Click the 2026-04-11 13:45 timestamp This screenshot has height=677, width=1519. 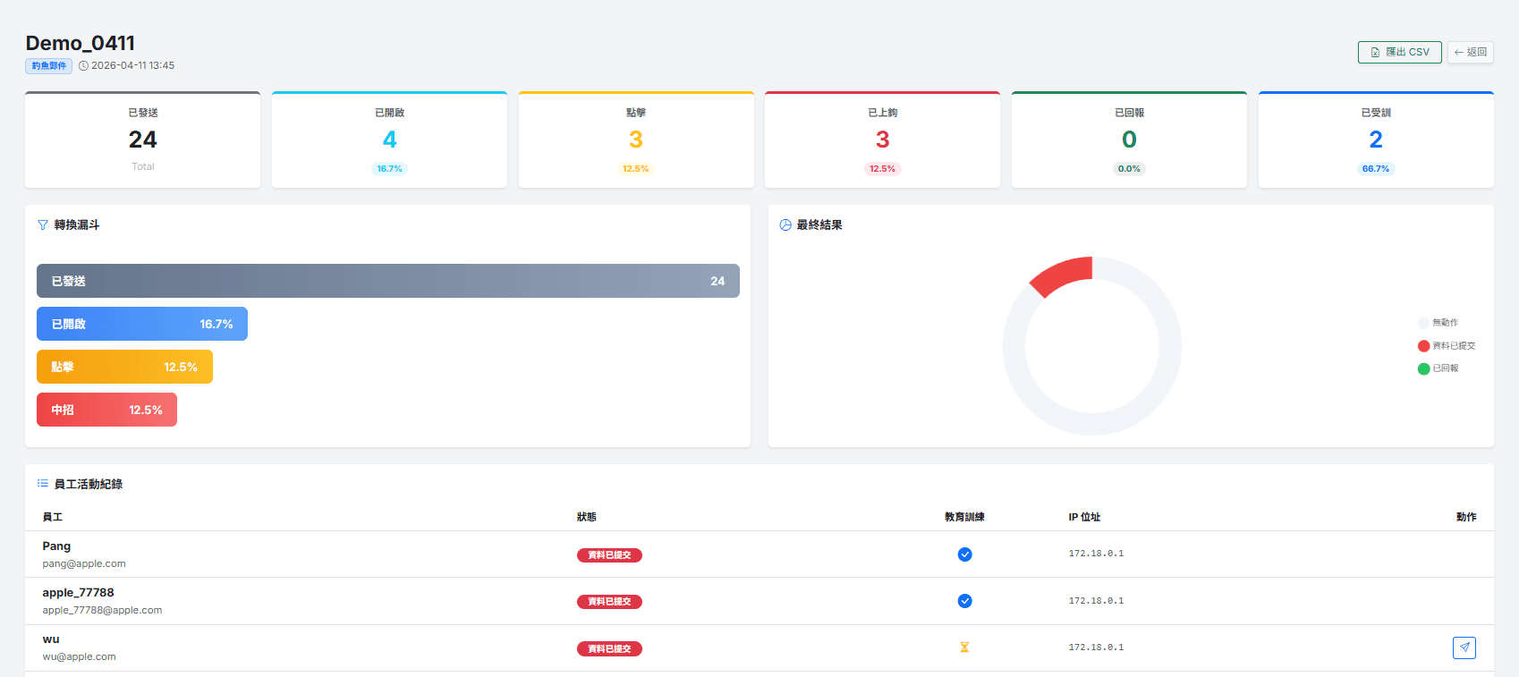[x=132, y=66]
